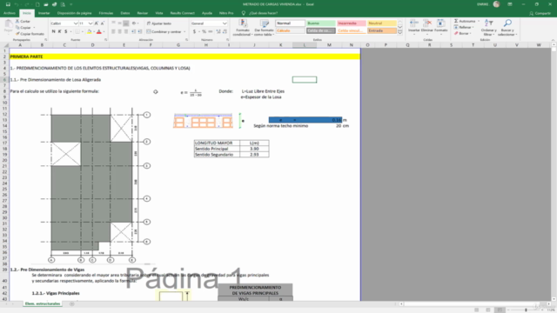Apply accounting currency format
The image size is (557, 313).
click(x=195, y=31)
